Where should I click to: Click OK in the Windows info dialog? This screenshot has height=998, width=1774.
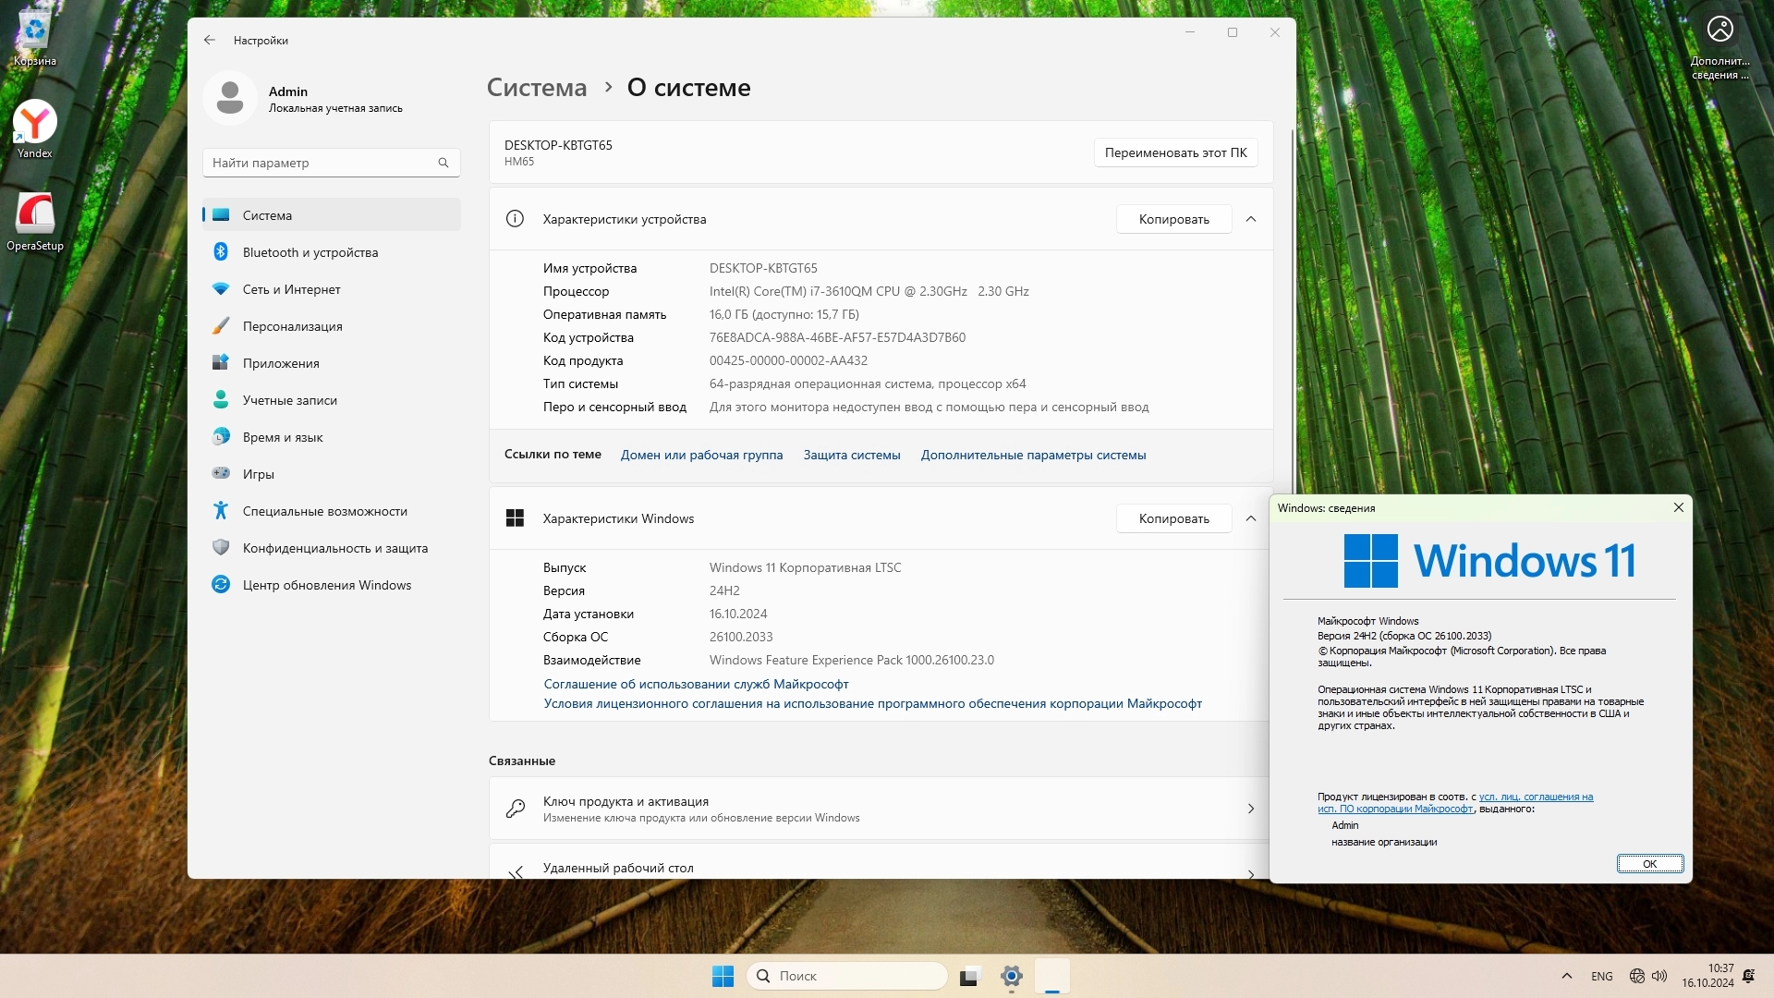point(1649,864)
